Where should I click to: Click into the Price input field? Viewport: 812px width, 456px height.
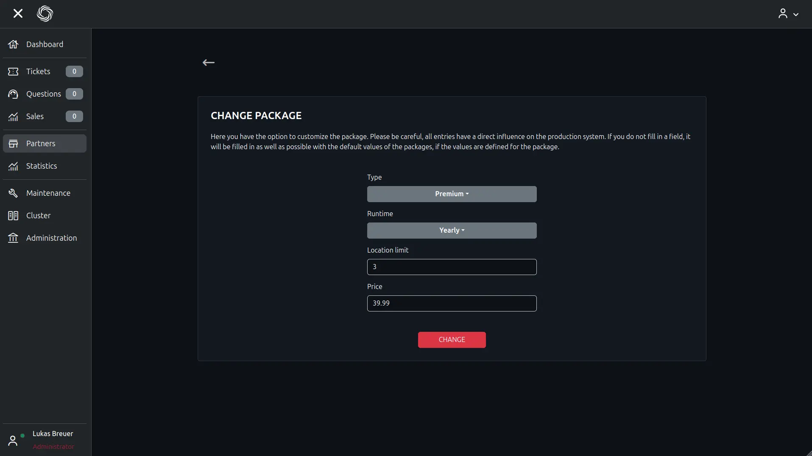[452, 303]
